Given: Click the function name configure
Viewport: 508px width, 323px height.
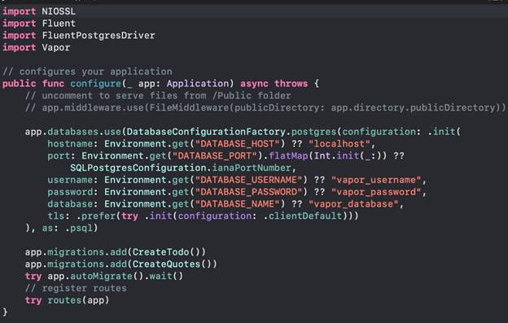Looking at the screenshot, I should (95, 84).
